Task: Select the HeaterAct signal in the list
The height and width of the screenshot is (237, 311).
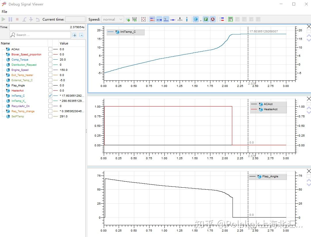Action: point(18,90)
